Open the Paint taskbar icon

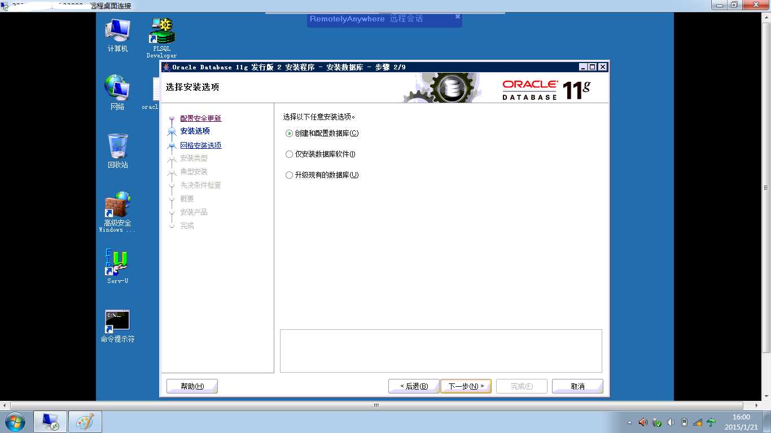pyautogui.click(x=85, y=422)
